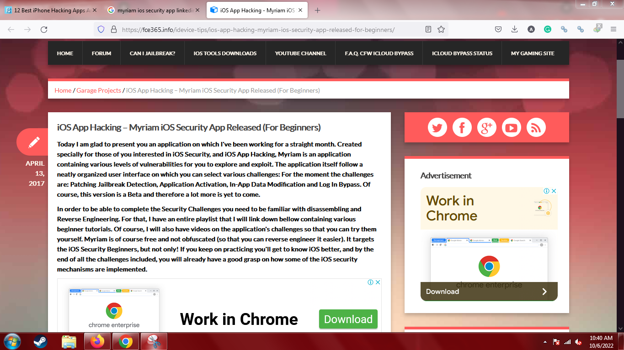Image resolution: width=624 pixels, height=350 pixels.
Task: Open the Firefox hamburger menu
Action: point(613,29)
